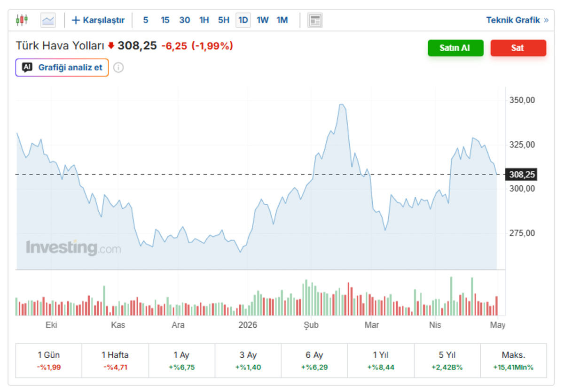Select the 6 Ay period tab

pyautogui.click(x=314, y=360)
